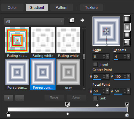Click the Angle input field
The image size is (134, 119).
pyautogui.click(x=98, y=57)
